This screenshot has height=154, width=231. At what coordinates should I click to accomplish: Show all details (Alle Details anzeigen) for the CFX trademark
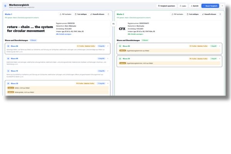tap(136, 34)
